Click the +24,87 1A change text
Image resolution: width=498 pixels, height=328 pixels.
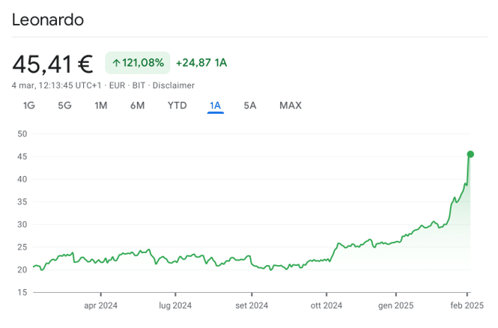pos(201,63)
